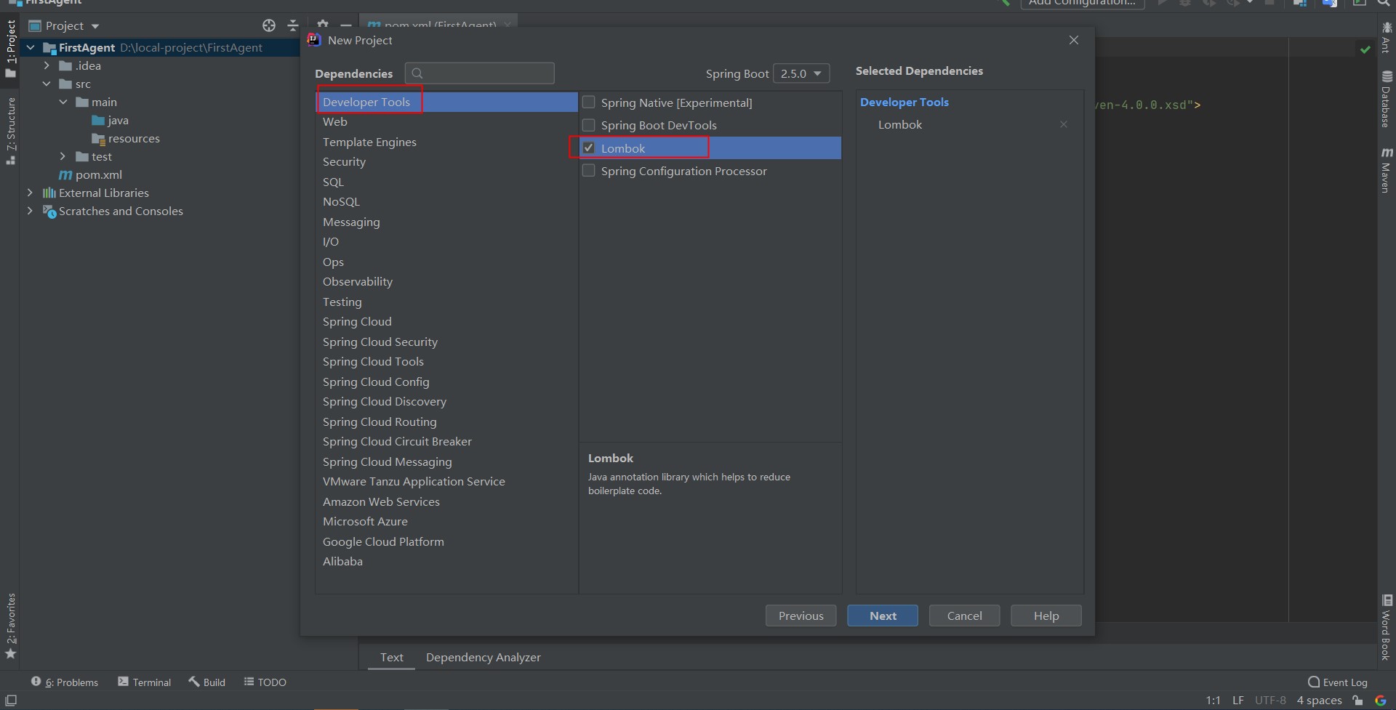Screen dimensions: 1396x710
Task: Select the SQL dependency category
Action: click(447, 182)
